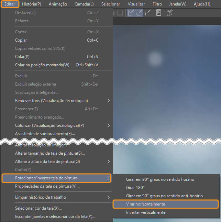Image resolution: width=221 pixels, height=222 pixels.
Task: Expand Alterar a altura da tela submenu
Action: (109, 162)
